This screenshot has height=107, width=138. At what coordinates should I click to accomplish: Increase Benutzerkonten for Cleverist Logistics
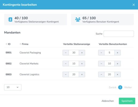(118, 74)
